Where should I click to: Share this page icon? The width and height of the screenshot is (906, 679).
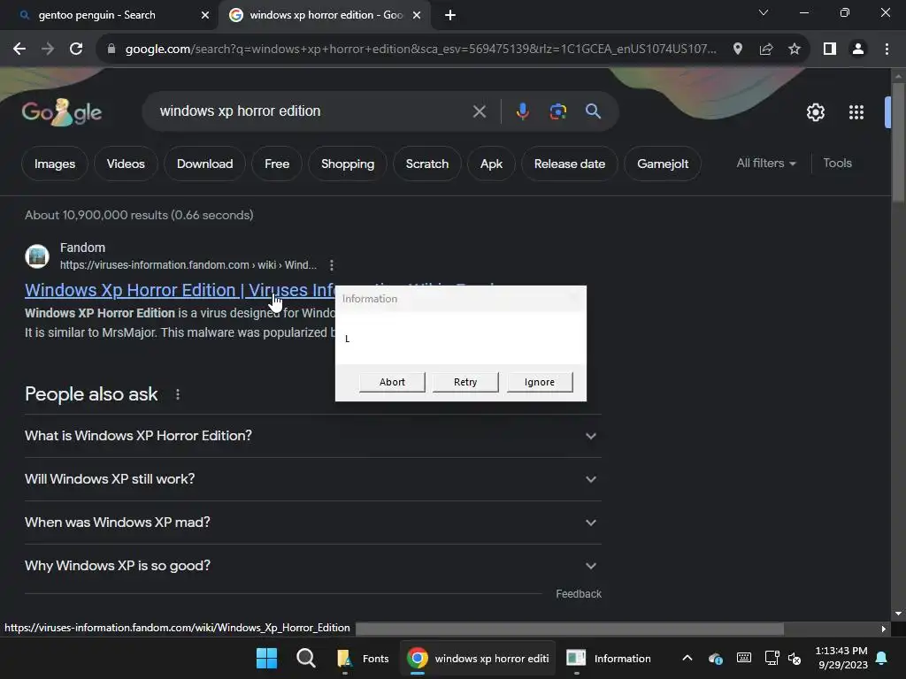(x=766, y=50)
